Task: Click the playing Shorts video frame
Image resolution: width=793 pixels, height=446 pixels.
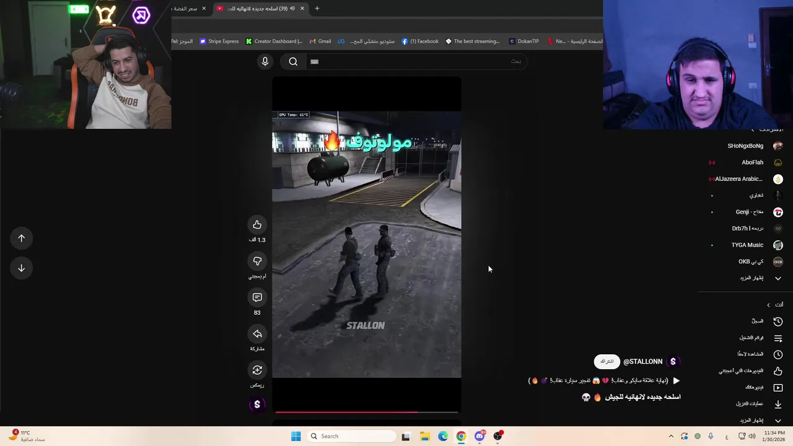Action: point(367,245)
